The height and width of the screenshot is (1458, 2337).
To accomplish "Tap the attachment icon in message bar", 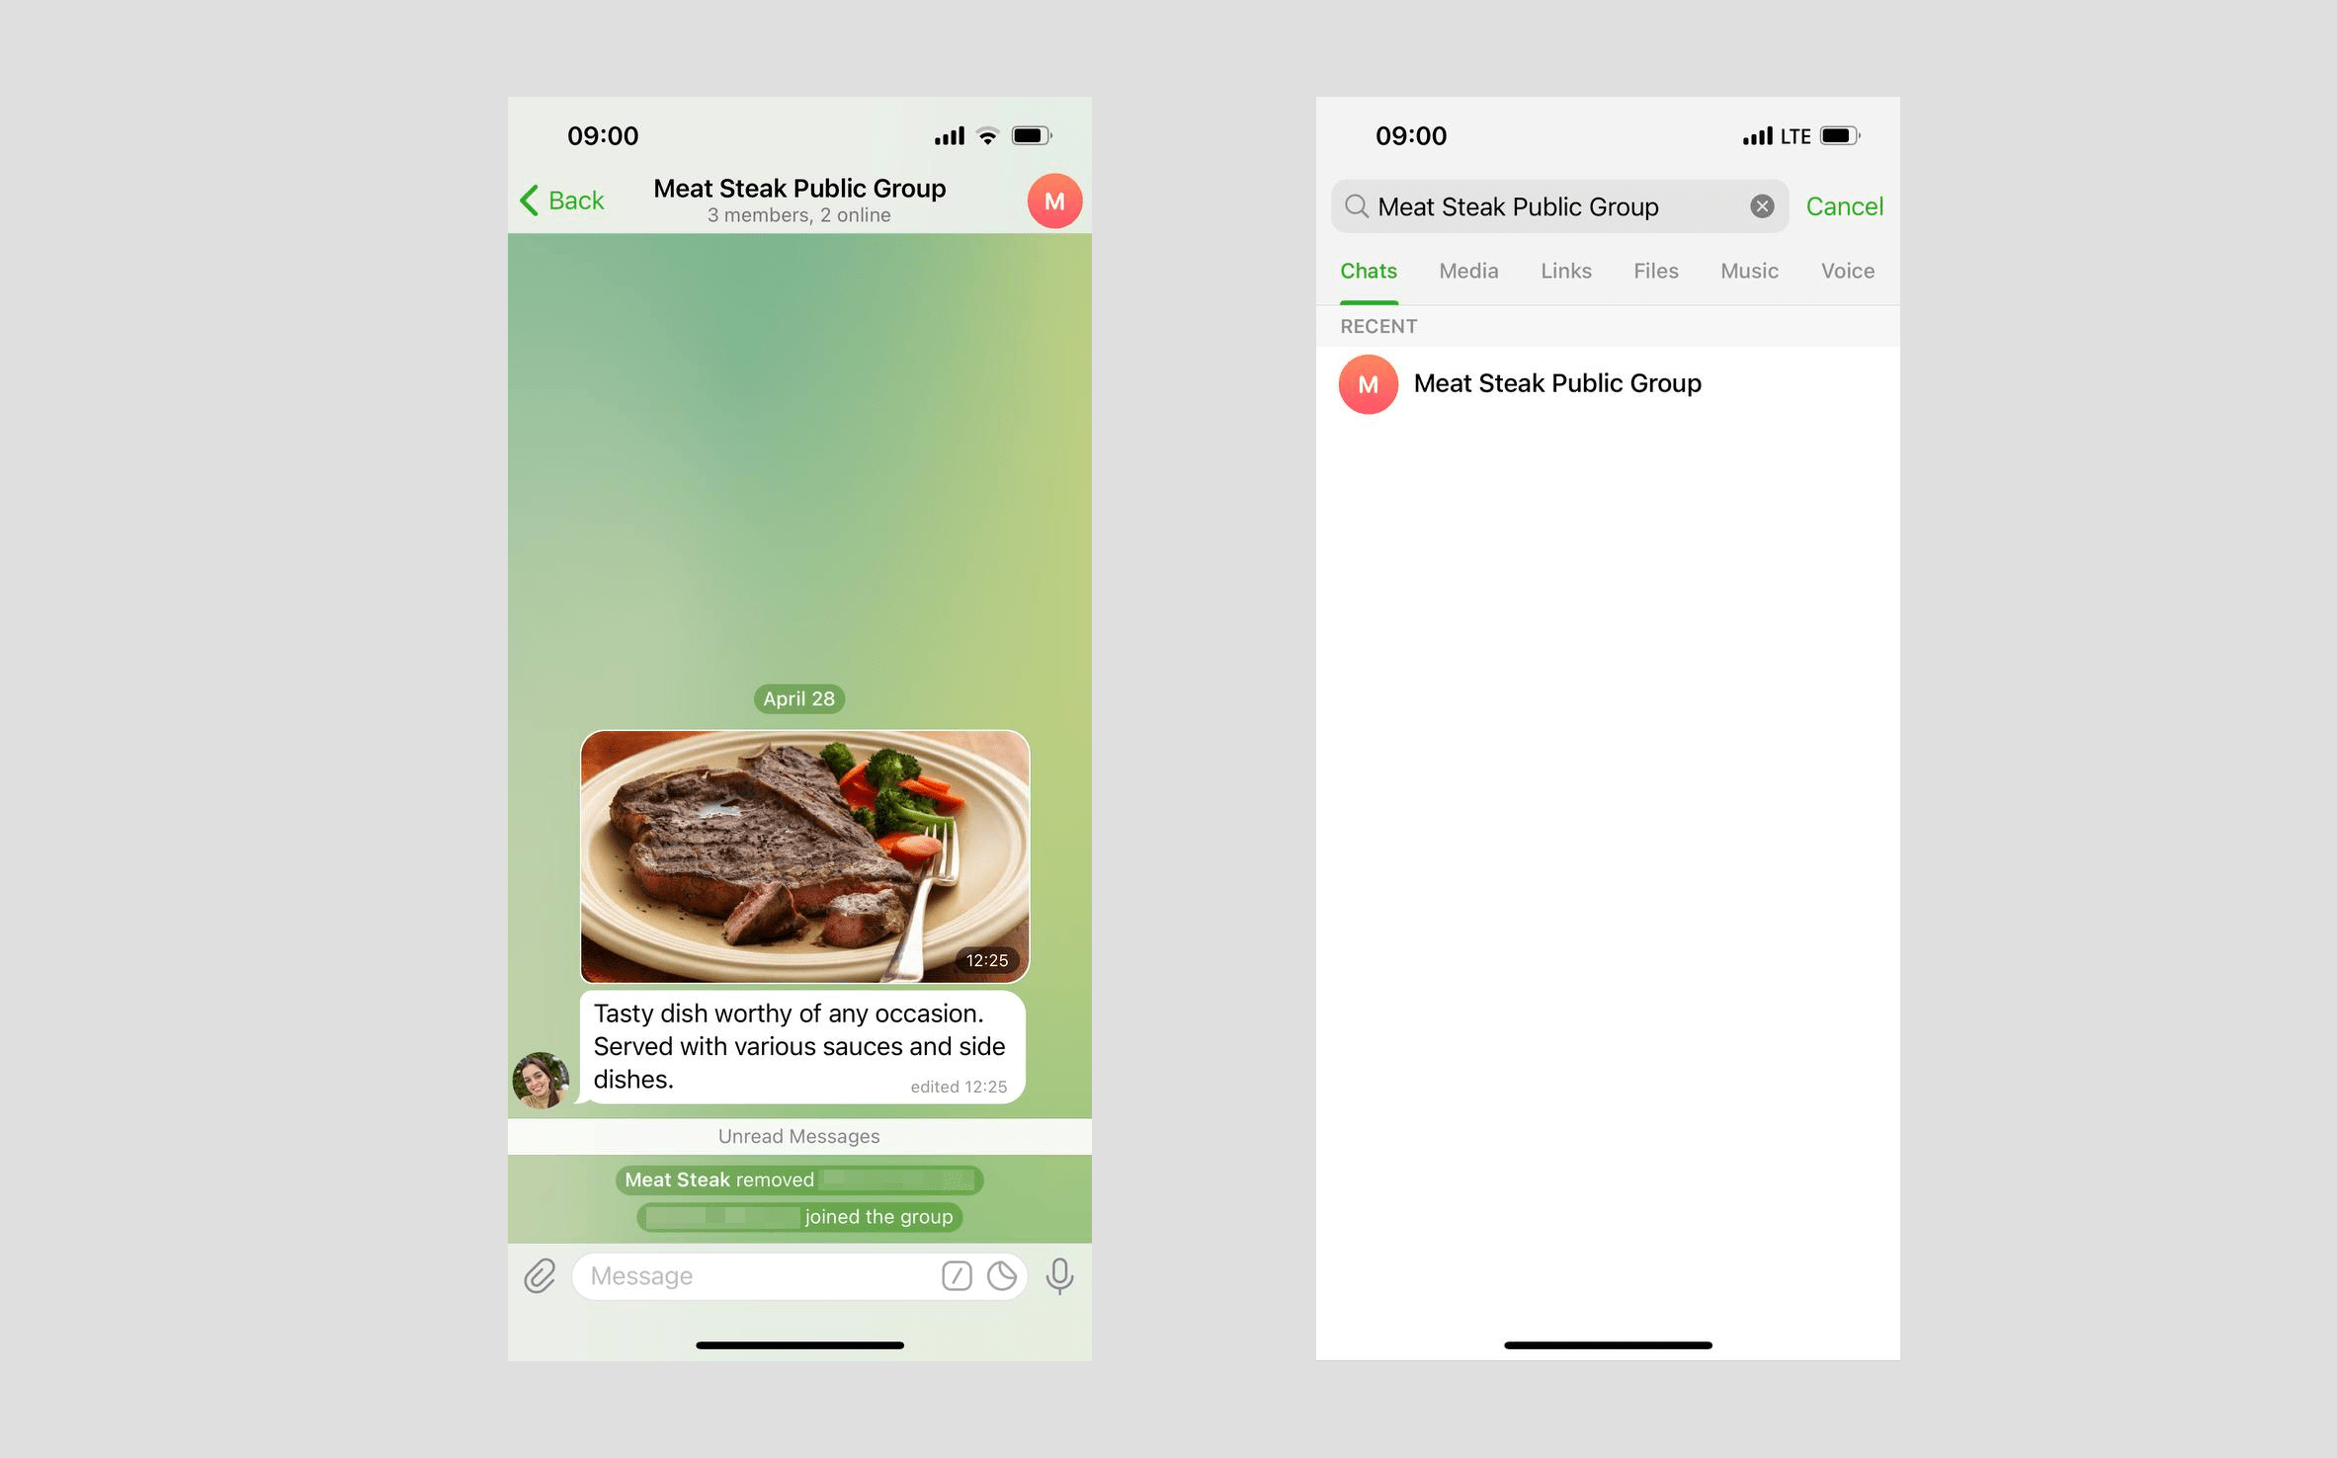I will click(x=541, y=1275).
